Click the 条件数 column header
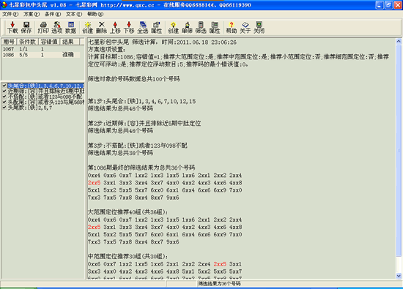The image size is (403, 289). point(28,42)
